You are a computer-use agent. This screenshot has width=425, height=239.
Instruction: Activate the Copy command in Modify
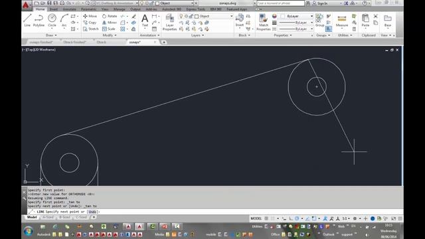90,23
